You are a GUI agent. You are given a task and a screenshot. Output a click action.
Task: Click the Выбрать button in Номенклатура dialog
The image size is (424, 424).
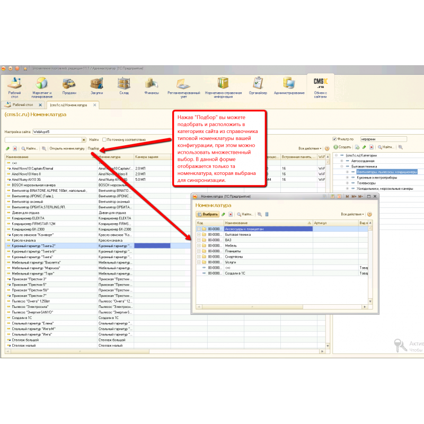click(x=207, y=215)
